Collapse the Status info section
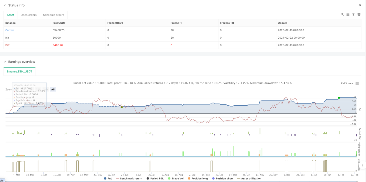The height and width of the screenshot is (182, 366). (x=5, y=5)
